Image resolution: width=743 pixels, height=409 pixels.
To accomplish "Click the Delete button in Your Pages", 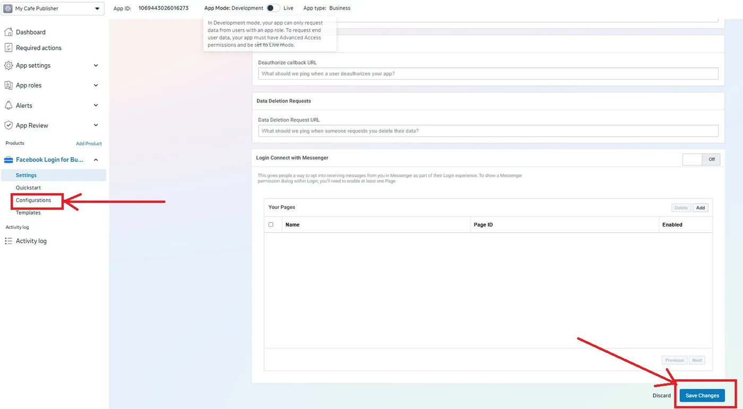I will coord(681,208).
